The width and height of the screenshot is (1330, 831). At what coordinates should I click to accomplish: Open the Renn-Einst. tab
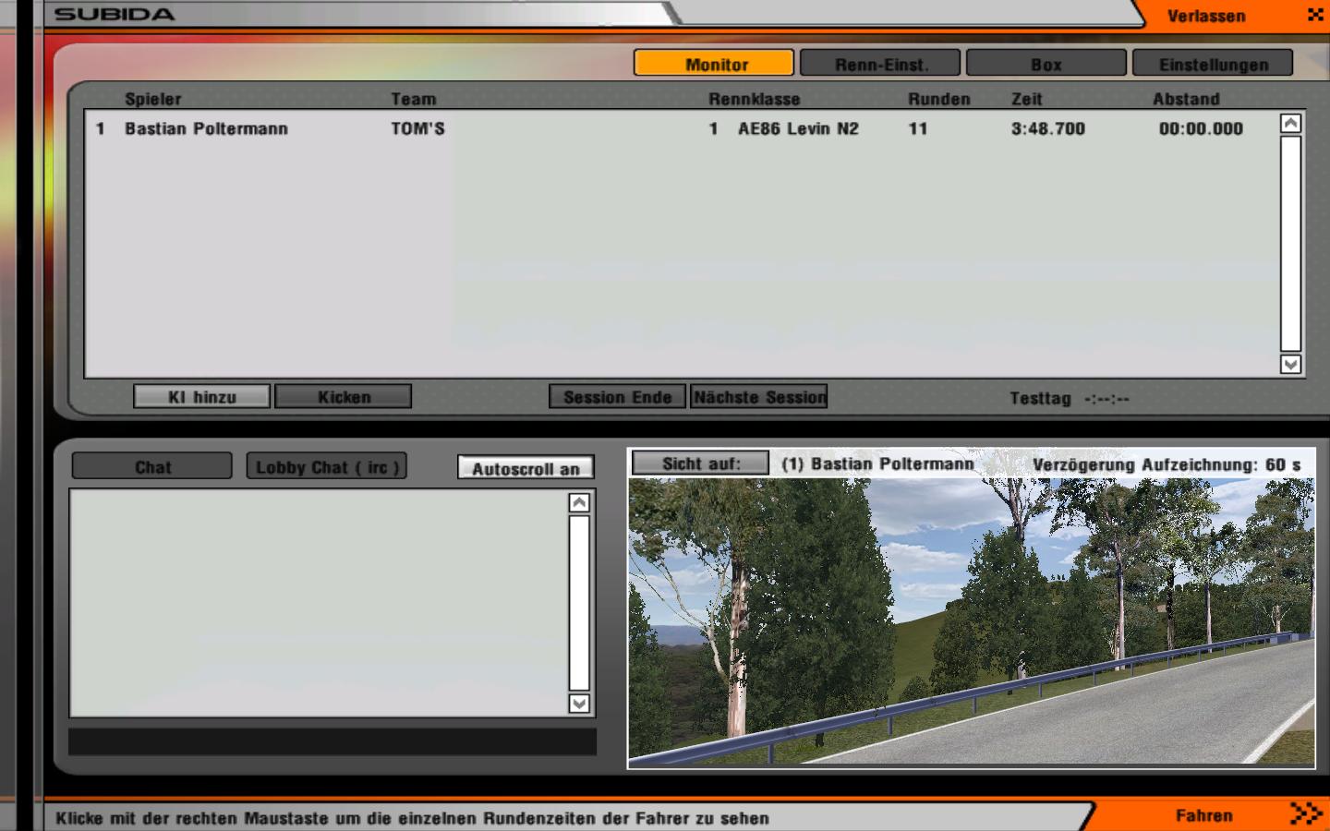click(x=880, y=64)
